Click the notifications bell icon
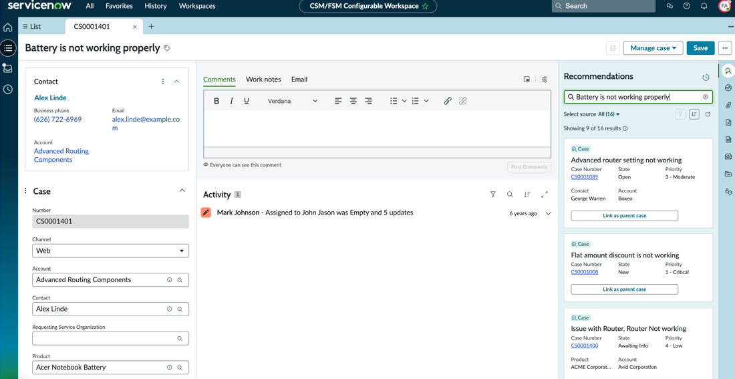 tap(704, 6)
